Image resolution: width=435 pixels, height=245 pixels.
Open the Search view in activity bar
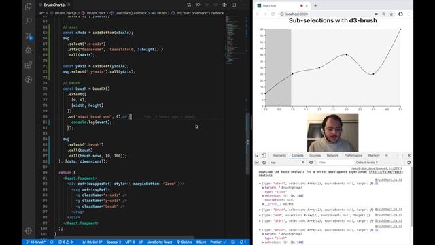click(29, 21)
